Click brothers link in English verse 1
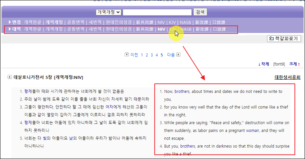305x159 pixels. pyautogui.click(x=182, y=91)
